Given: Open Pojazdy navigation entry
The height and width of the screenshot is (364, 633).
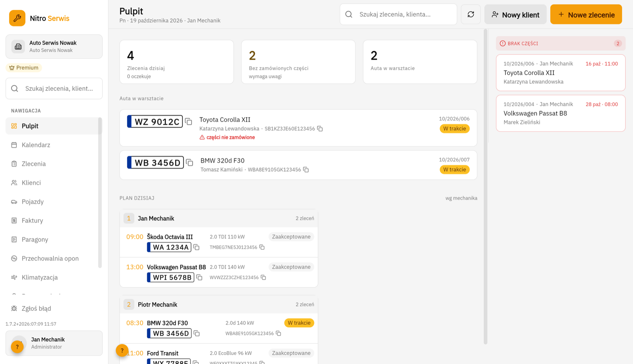Looking at the screenshot, I should click(x=52, y=202).
